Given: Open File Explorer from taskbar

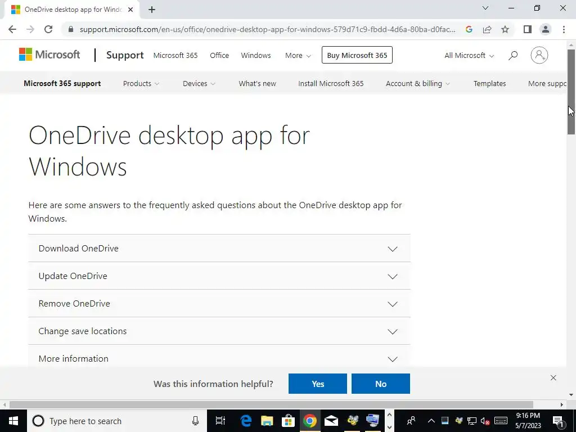Looking at the screenshot, I should coord(267,421).
